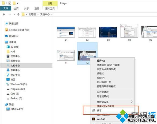Choose 打开(O) in the context menu

113,61
